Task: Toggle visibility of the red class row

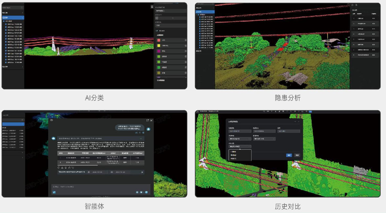Action: pos(186,40)
